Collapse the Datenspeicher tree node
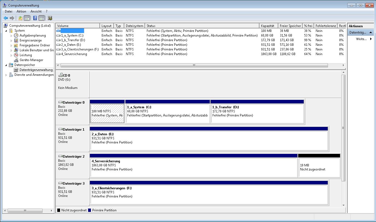 pos(6,65)
